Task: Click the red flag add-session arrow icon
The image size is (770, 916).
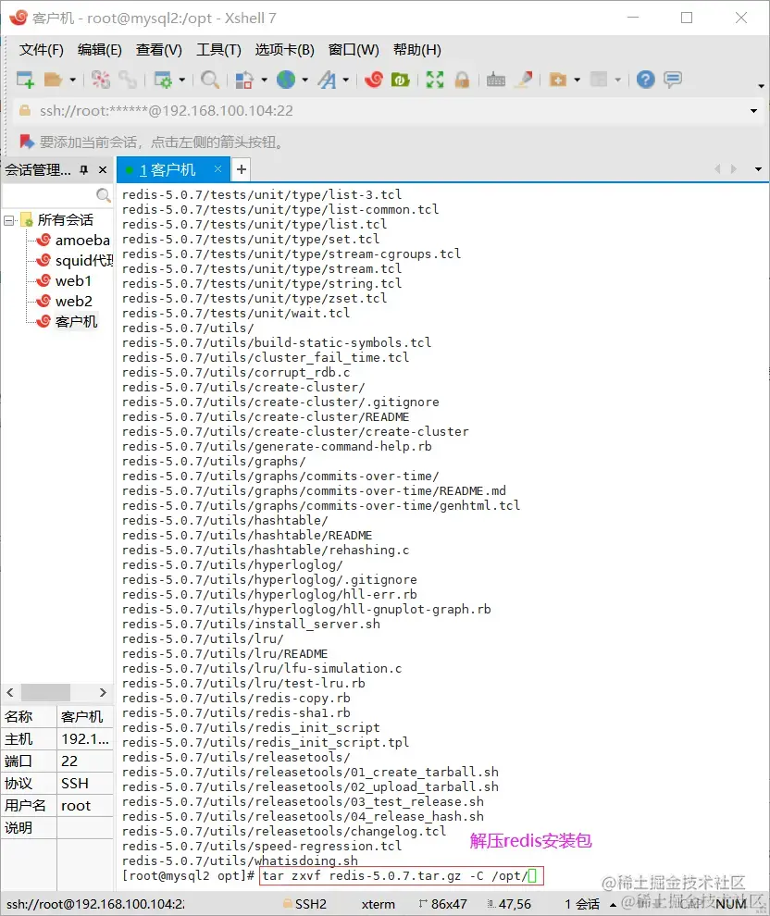Action: [26, 142]
